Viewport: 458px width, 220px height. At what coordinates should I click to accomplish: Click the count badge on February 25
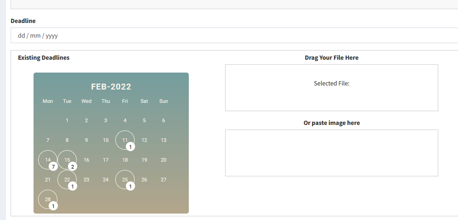(130, 186)
